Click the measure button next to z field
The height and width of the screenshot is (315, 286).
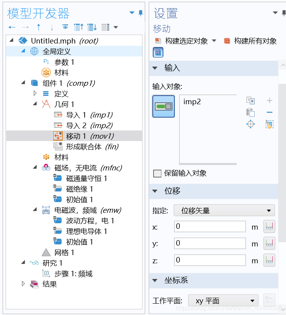pos(269,260)
